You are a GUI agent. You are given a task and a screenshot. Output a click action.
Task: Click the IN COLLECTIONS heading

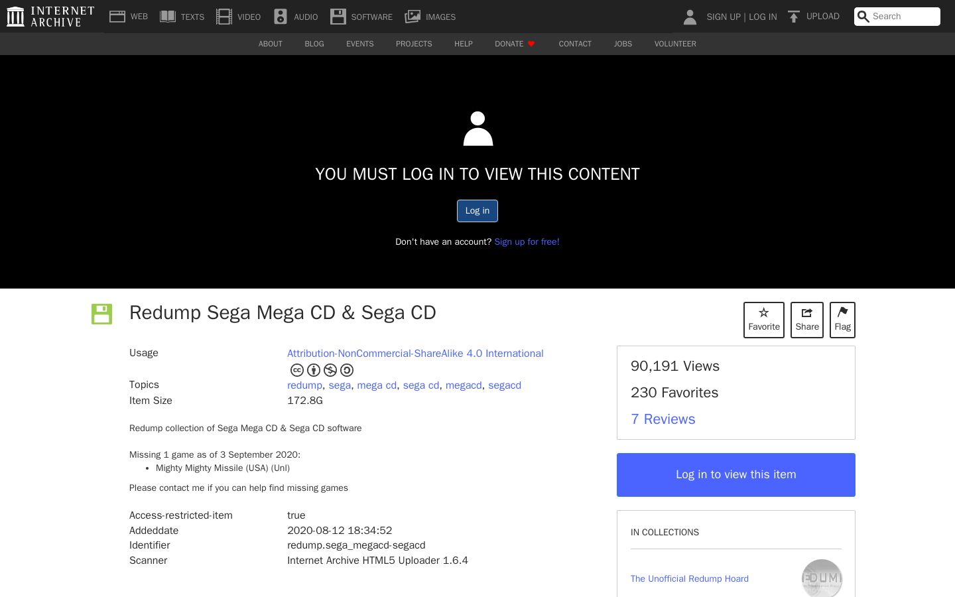click(x=665, y=532)
